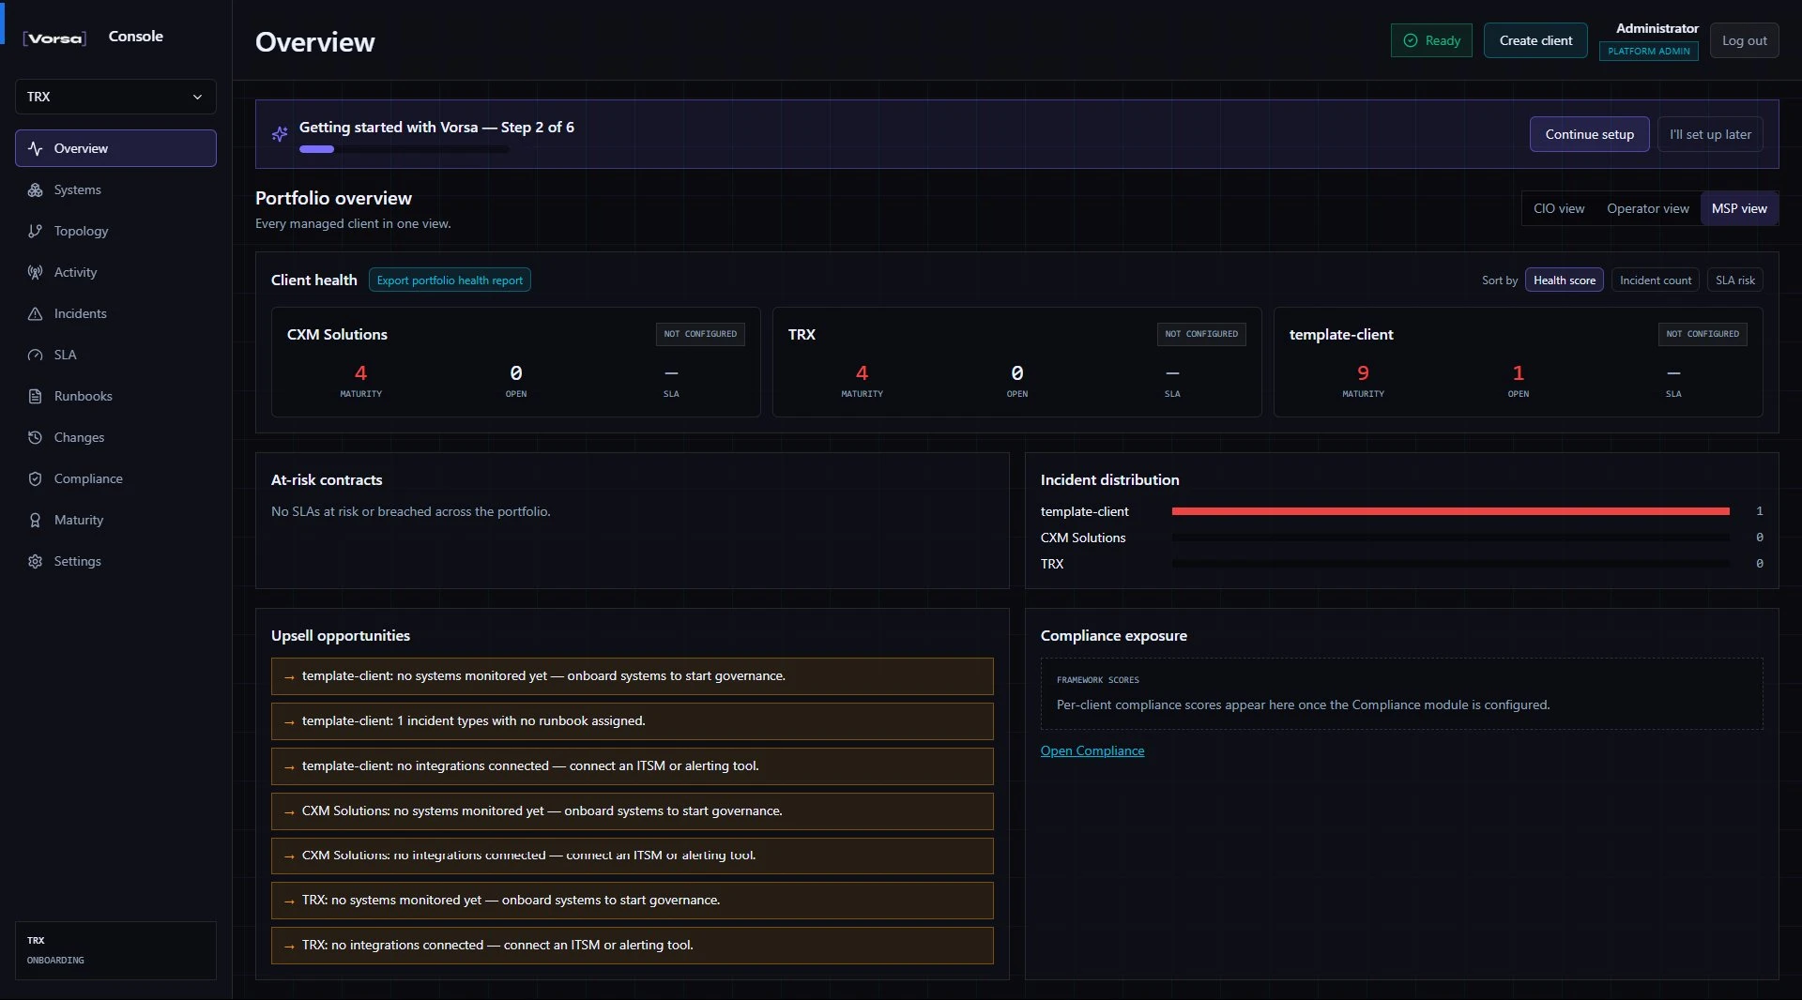
Task: Navigate to Runbooks
Action: click(x=115, y=396)
